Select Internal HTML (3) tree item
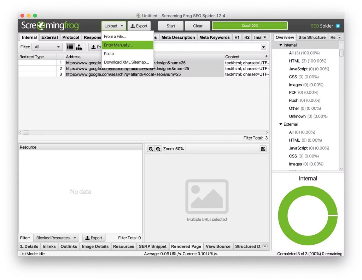362x280 pixels. (x=308, y=61)
